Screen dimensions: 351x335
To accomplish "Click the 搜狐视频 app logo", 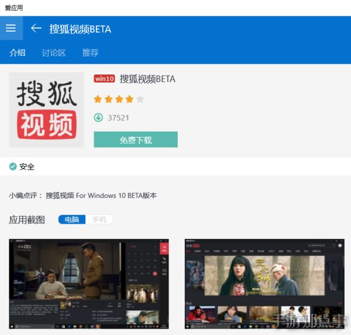I will tap(47, 110).
